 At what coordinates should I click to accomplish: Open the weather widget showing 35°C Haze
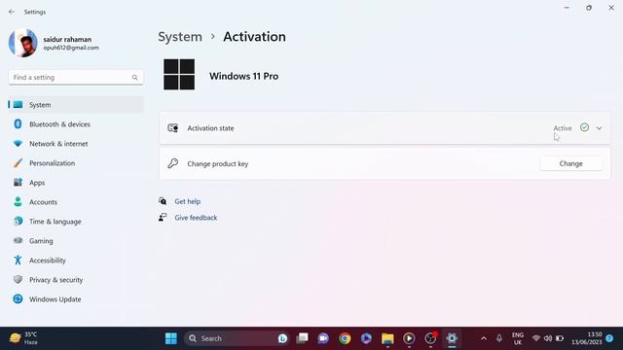[23, 338]
